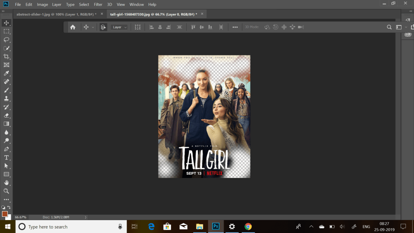Open the foreground color swatch
The image size is (414, 233).
click(5, 214)
